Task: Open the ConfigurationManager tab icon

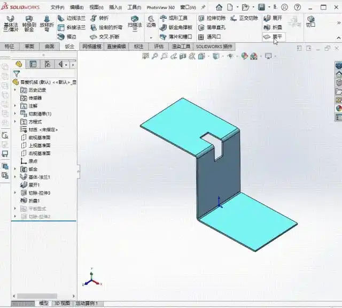Action: coord(47,64)
